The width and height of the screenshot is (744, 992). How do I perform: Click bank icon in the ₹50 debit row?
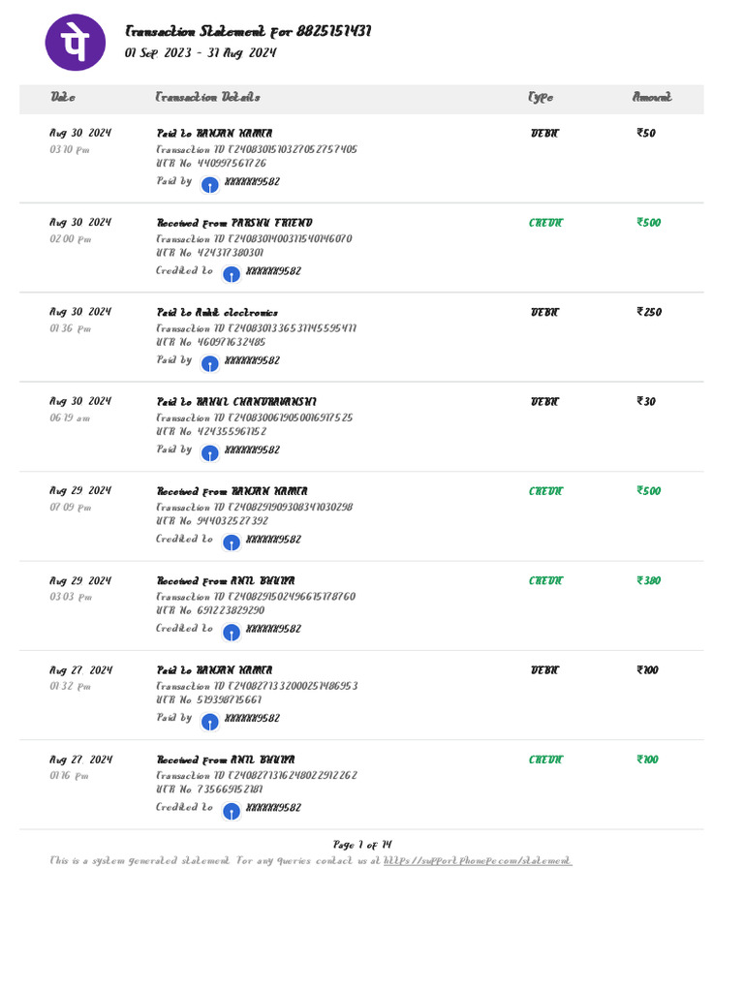coord(209,184)
